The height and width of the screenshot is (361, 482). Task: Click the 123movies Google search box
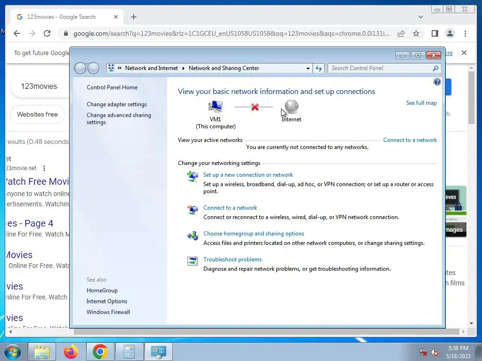40,86
